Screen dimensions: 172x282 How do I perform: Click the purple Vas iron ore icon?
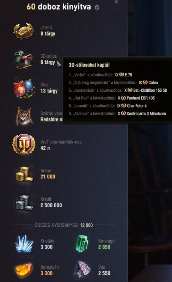82,270
